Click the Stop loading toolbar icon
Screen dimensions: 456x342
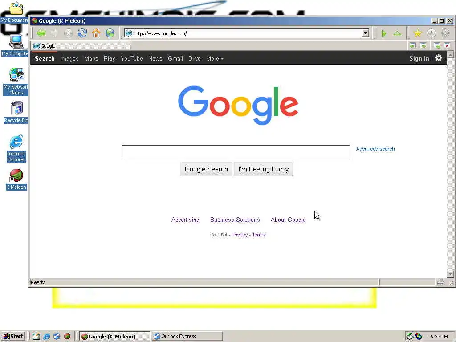pyautogui.click(x=68, y=33)
